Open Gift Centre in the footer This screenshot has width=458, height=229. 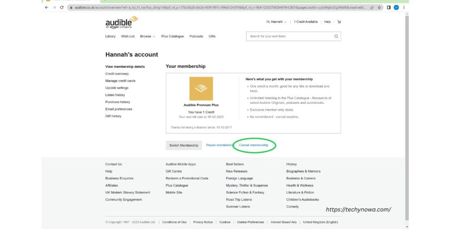point(174,171)
